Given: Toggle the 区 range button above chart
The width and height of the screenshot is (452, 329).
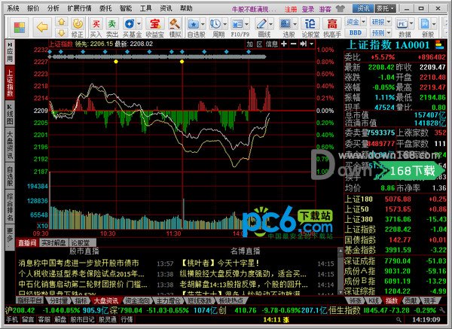Looking at the screenshot, I should pos(259,44).
